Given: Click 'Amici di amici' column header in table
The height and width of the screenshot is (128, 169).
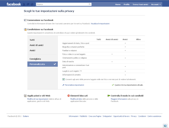Looking at the screenshot, I should pyautogui.click(x=112, y=40).
